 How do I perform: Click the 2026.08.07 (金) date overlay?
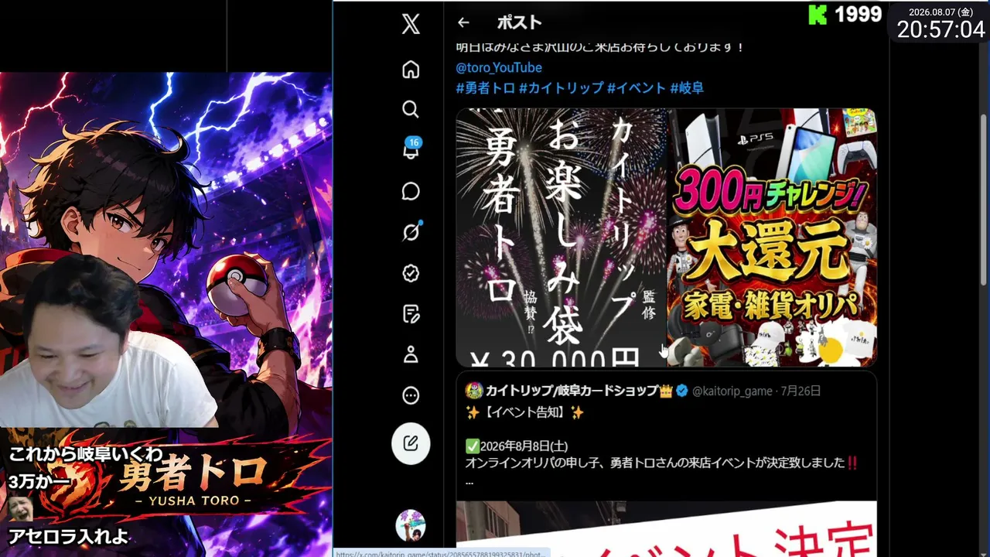(940, 12)
